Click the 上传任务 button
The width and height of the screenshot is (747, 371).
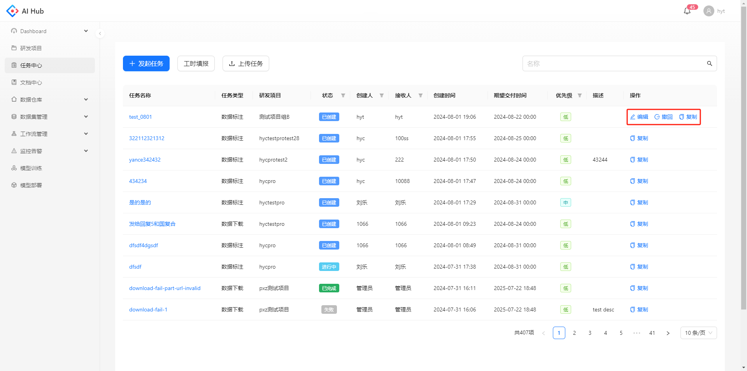point(246,63)
